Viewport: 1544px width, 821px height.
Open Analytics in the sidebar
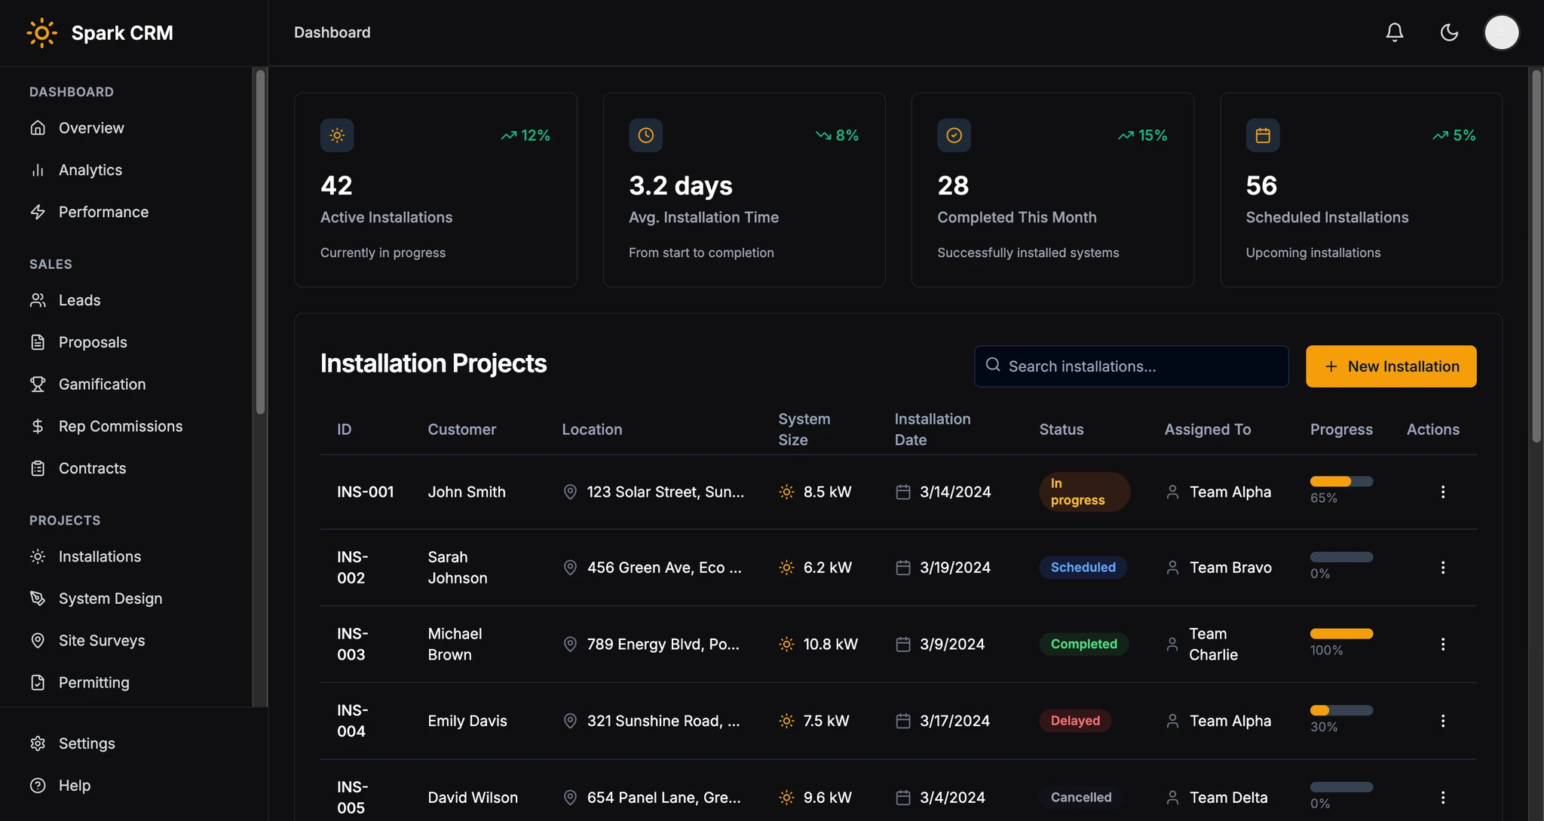(x=90, y=170)
